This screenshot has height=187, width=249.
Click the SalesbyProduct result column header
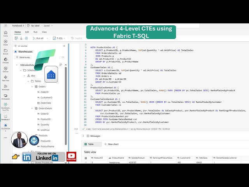[x=138, y=158]
